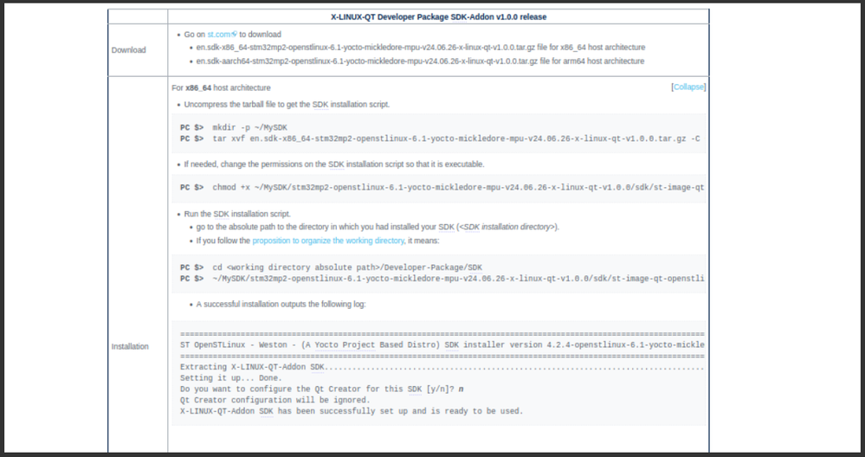
Task: Open the 'proposition to organize the working directory' link
Action: click(328, 241)
